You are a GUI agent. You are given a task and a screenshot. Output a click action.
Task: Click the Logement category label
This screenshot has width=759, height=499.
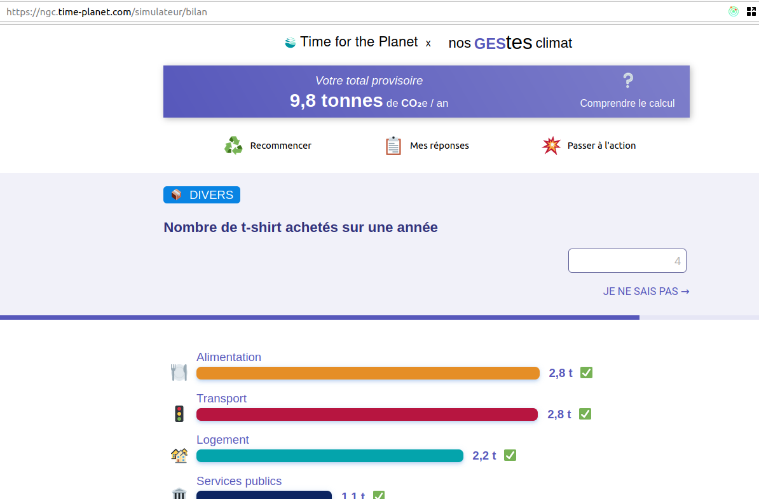[222, 439]
